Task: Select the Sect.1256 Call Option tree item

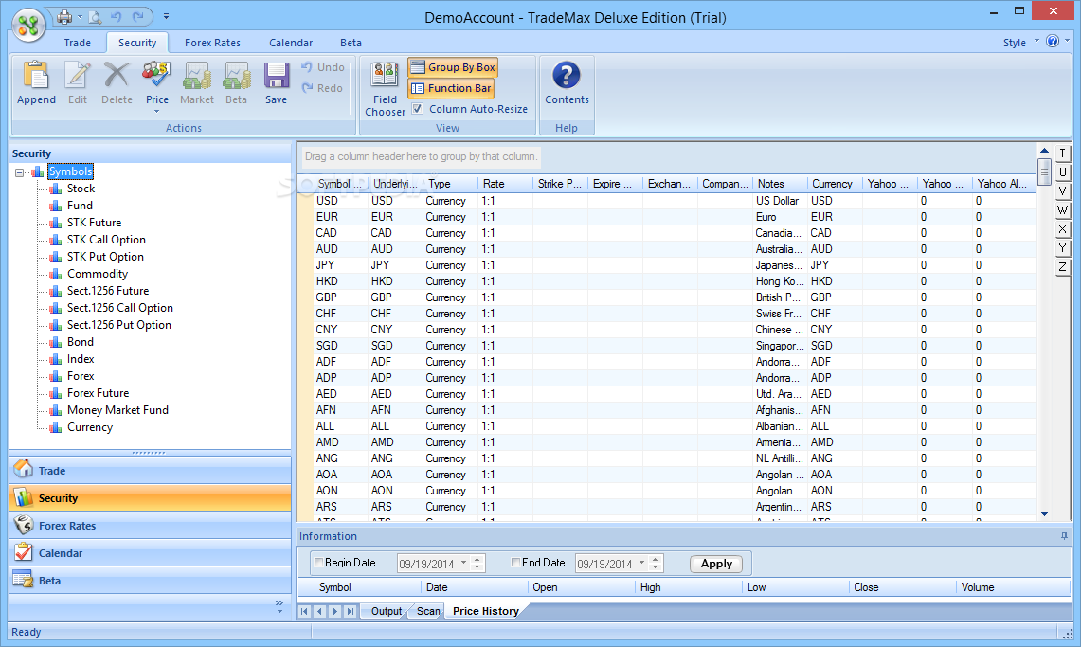Action: coord(120,308)
